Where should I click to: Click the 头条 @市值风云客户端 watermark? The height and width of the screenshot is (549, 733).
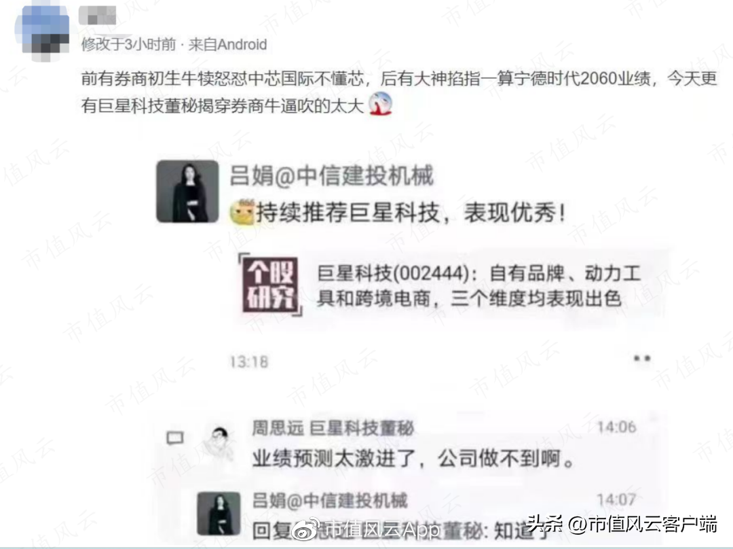(622, 524)
